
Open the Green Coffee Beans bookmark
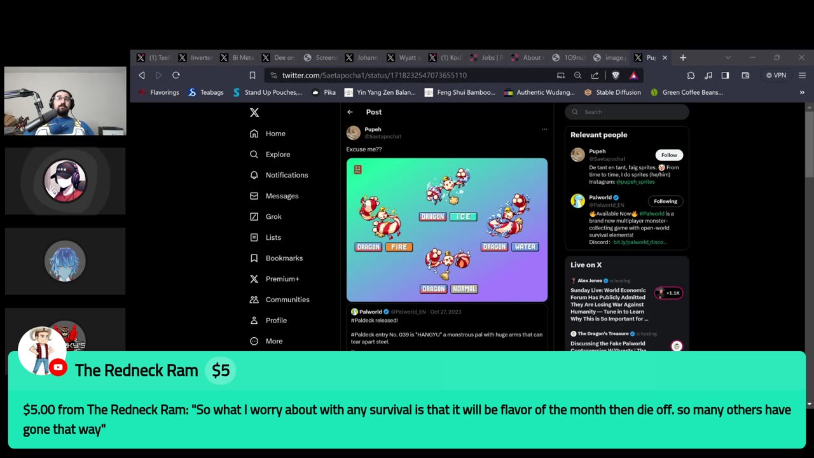687,92
